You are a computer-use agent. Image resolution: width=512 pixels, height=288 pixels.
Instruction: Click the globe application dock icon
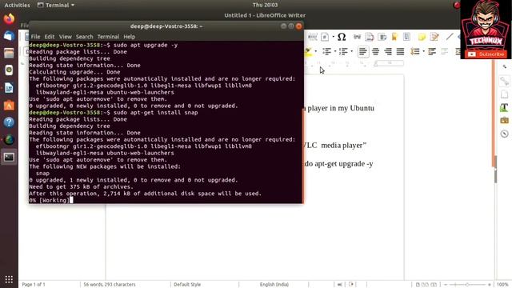9,140
